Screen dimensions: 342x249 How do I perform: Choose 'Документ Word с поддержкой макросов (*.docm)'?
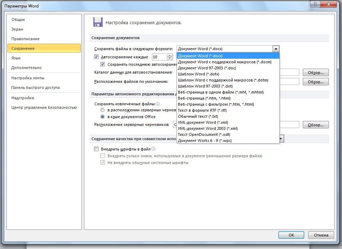coord(228,62)
